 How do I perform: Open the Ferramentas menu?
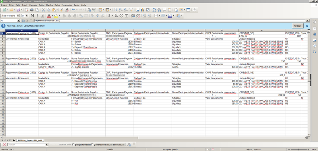[67, 5]
